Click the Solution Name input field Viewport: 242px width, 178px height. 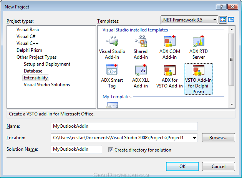[76, 149]
